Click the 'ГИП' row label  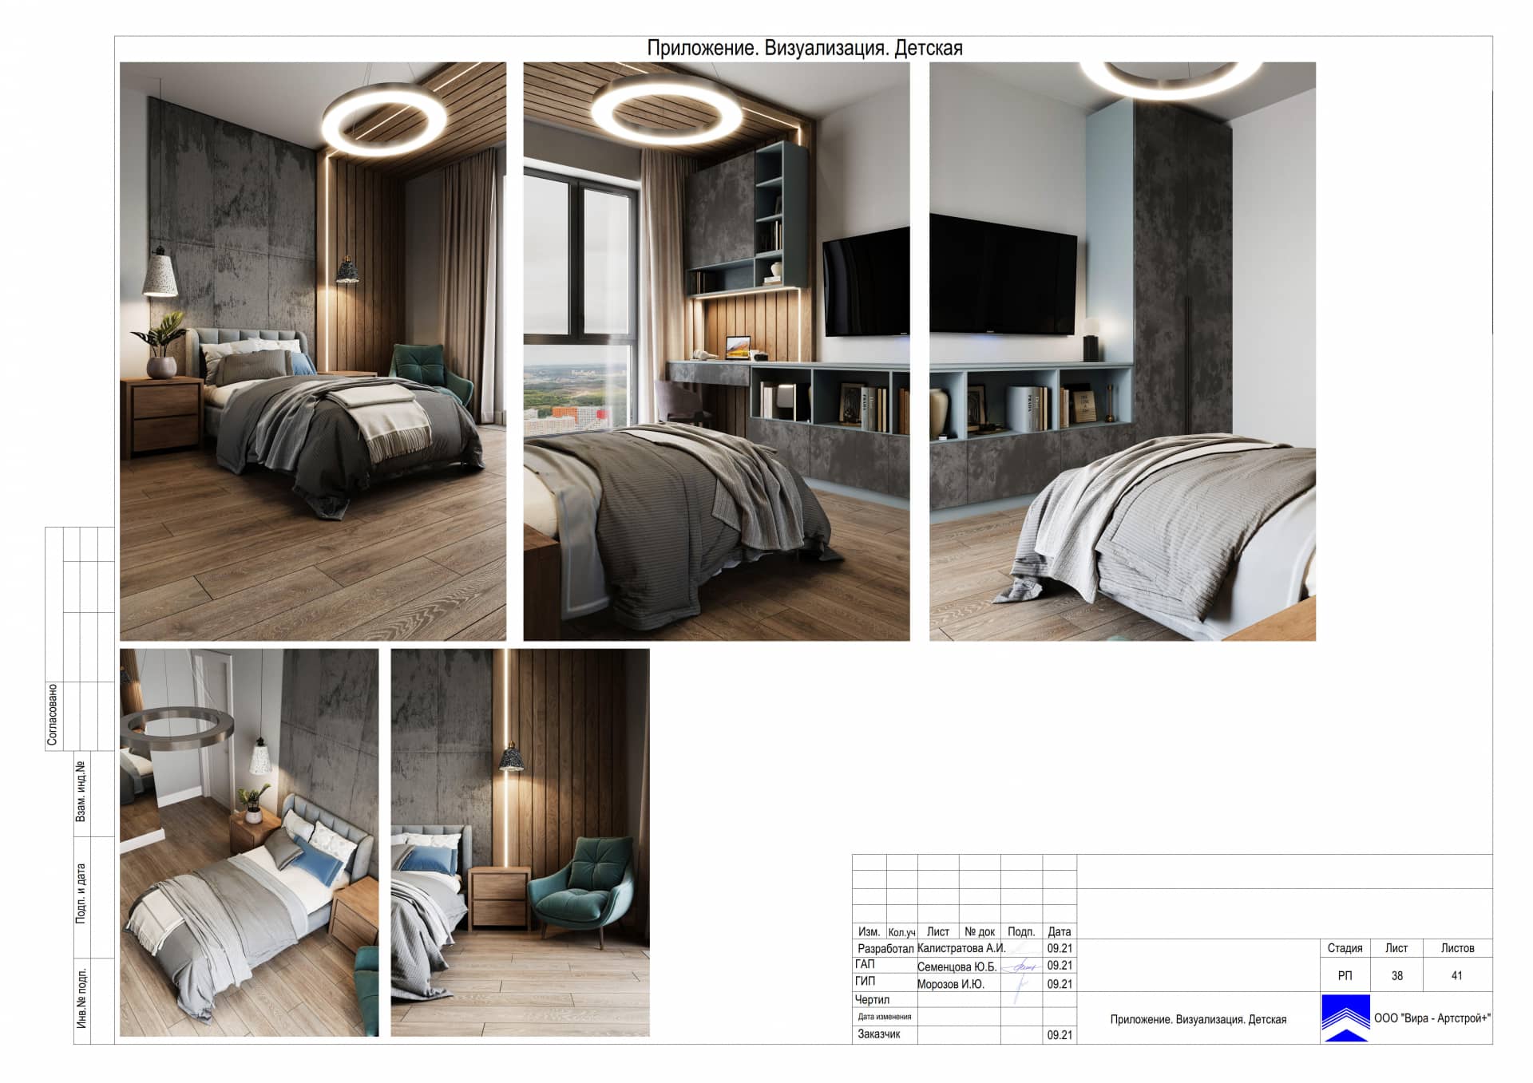pos(865,982)
